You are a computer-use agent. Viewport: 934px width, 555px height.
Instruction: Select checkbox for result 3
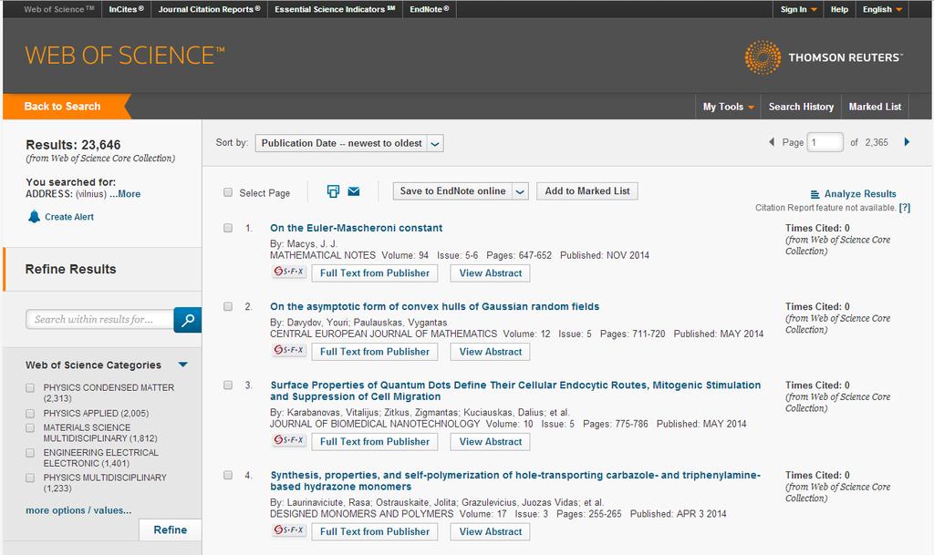pos(227,385)
